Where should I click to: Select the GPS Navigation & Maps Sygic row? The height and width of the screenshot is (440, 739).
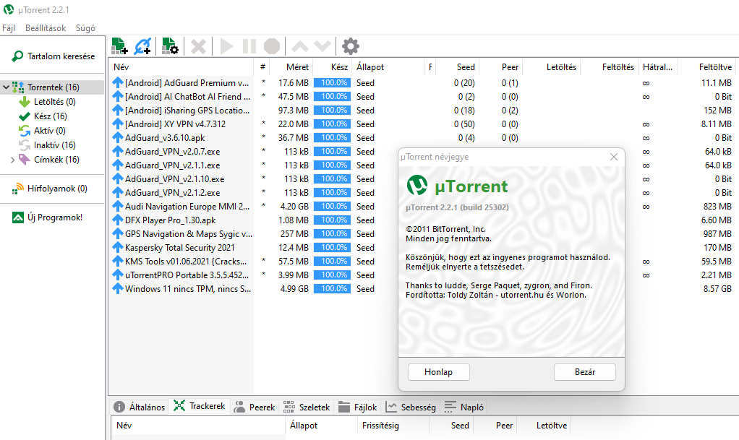click(189, 233)
